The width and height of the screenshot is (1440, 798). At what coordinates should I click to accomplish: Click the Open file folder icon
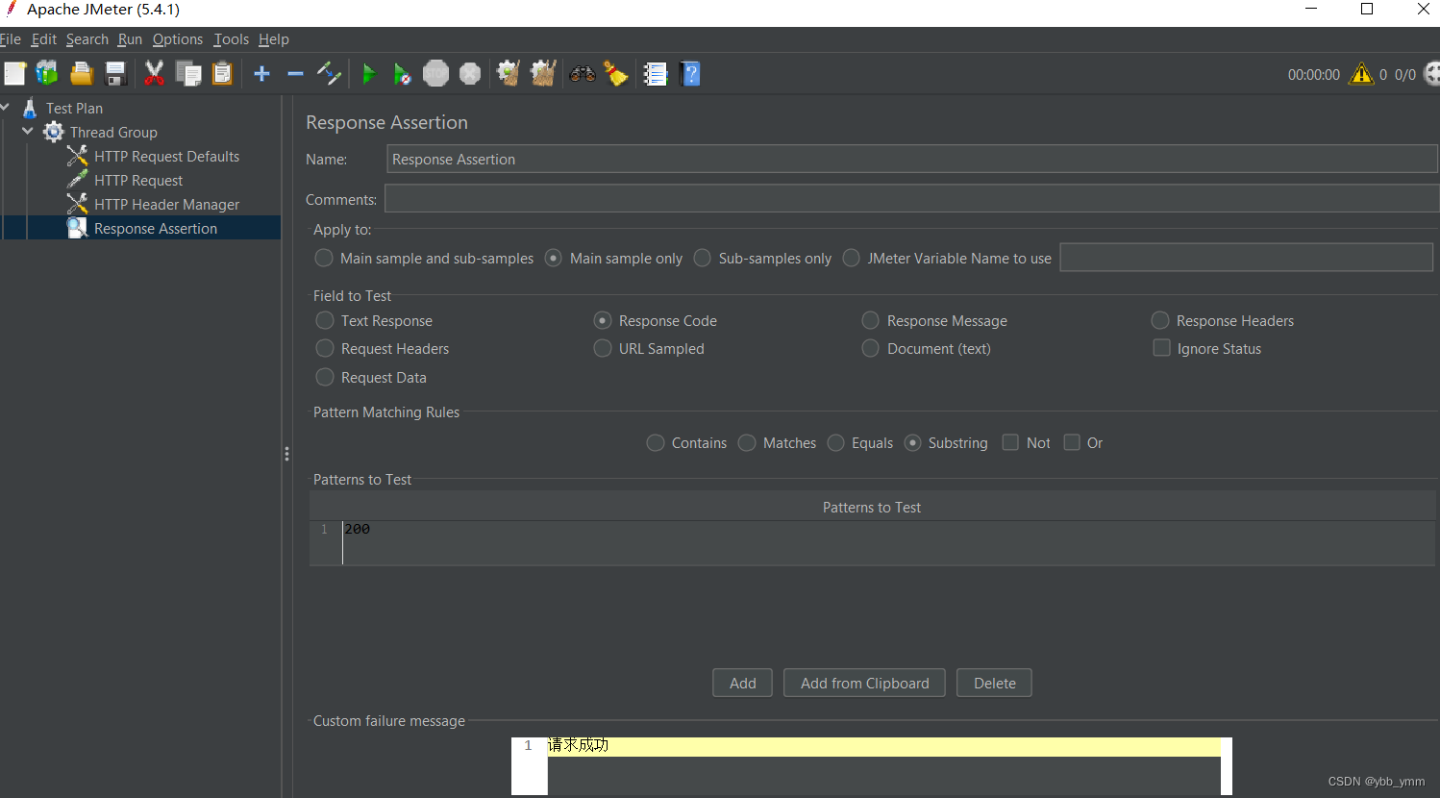82,74
